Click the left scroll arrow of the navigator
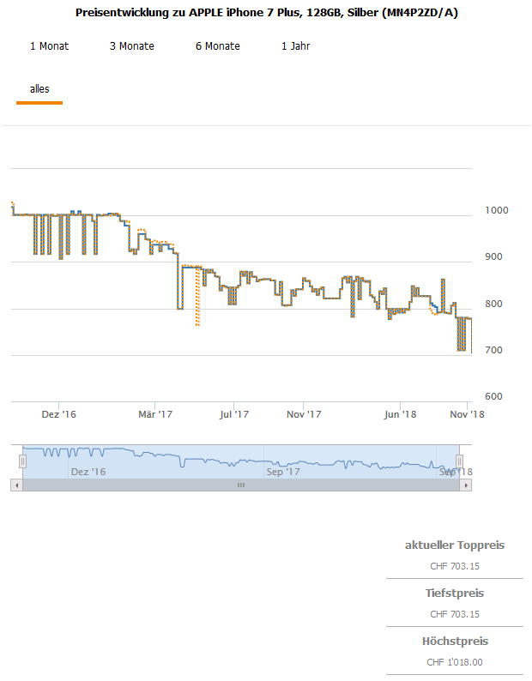This screenshot has height=681, width=532. click(x=15, y=485)
